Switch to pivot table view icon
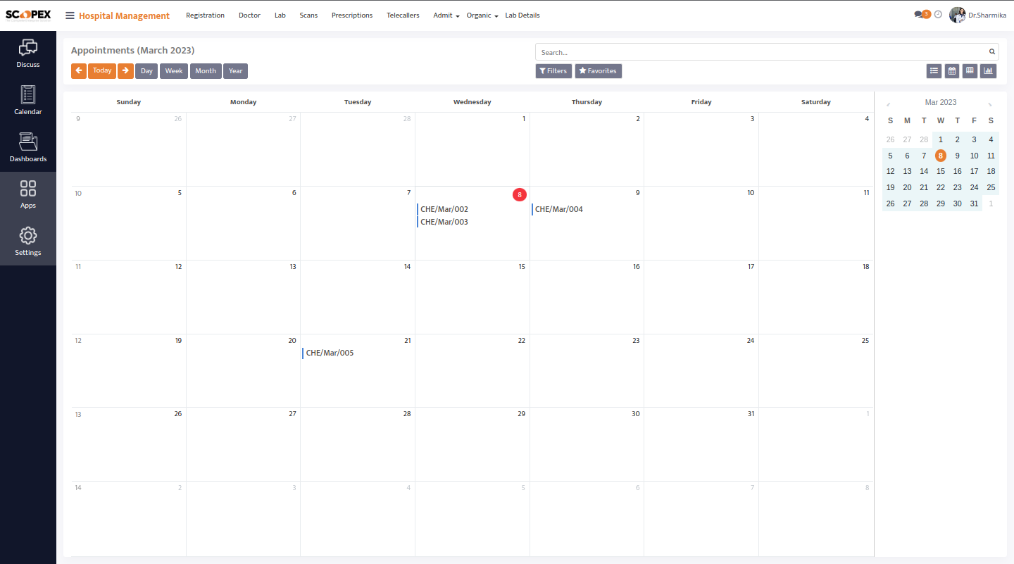Viewport: 1014px width, 564px height. click(x=970, y=70)
